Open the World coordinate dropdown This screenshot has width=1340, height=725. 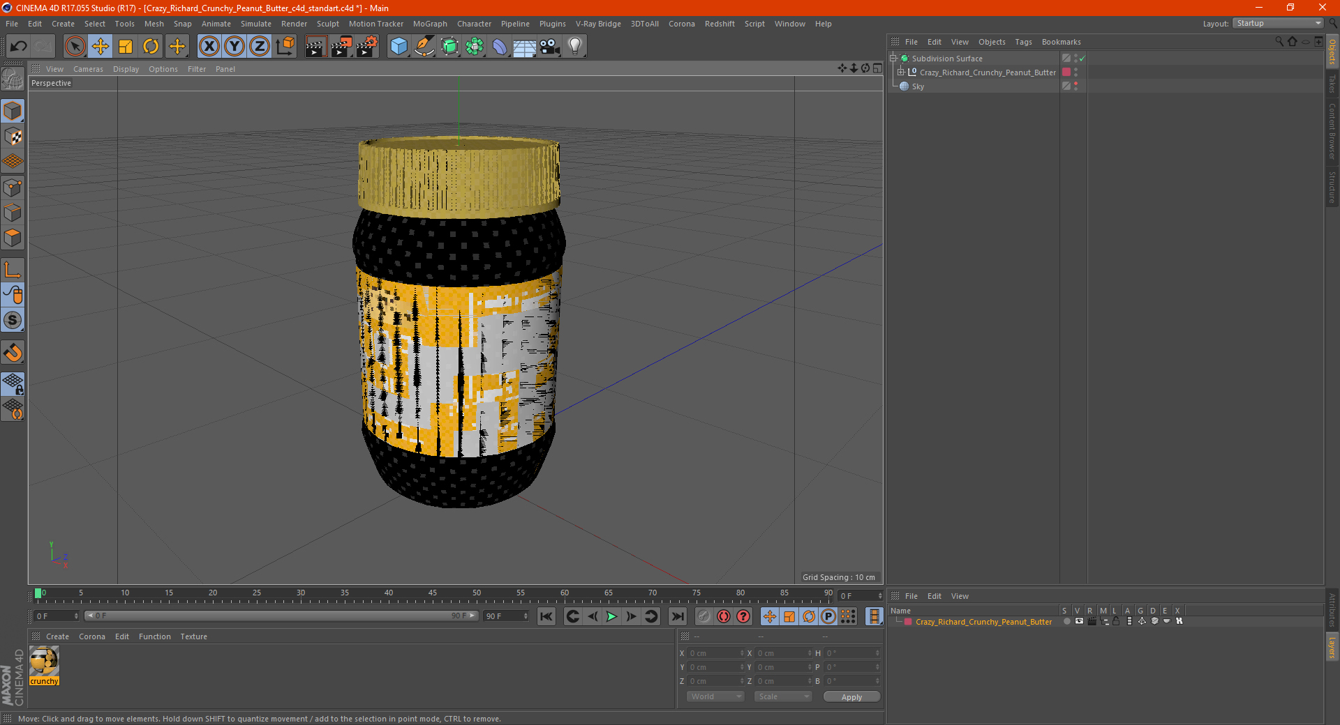click(715, 696)
